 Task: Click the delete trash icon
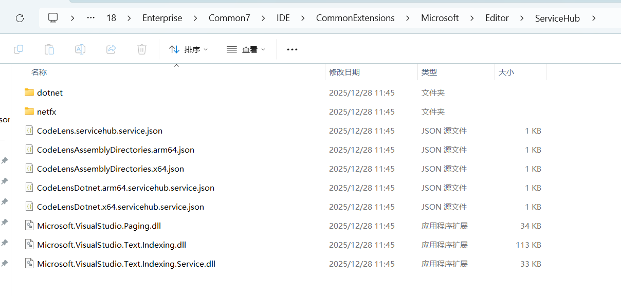click(x=142, y=49)
